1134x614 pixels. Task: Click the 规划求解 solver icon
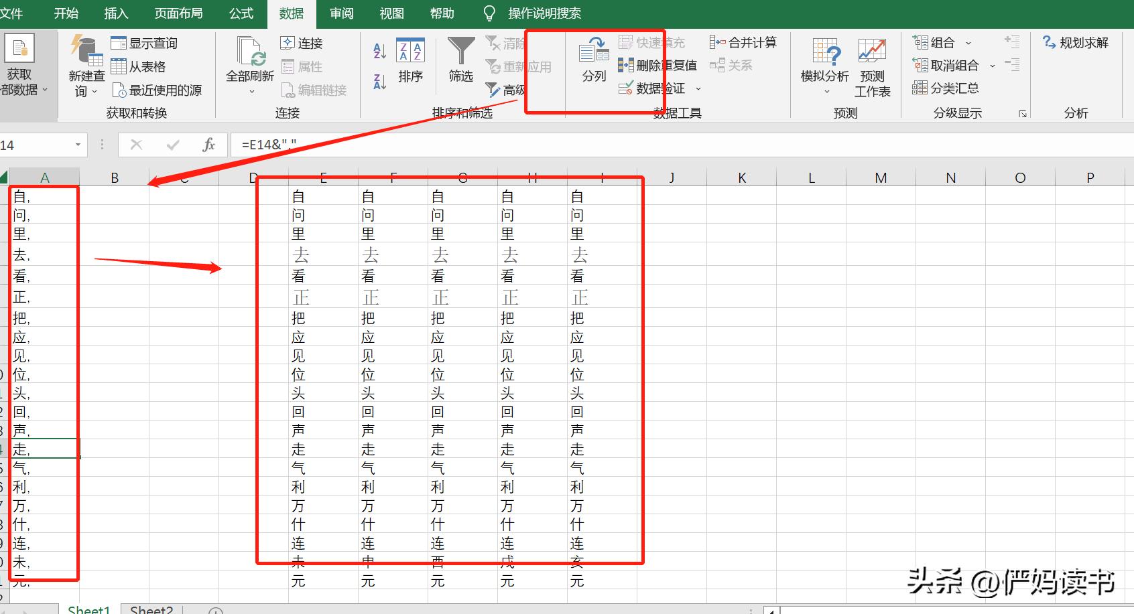[x=1050, y=43]
